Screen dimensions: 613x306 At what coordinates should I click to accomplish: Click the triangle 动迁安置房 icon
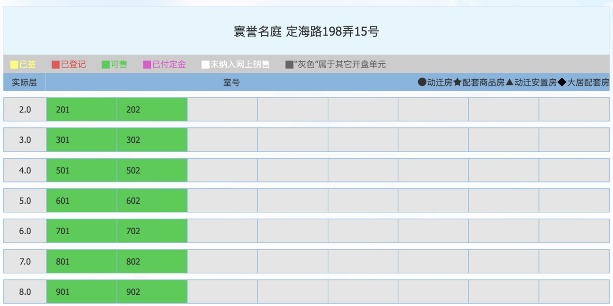(x=510, y=83)
